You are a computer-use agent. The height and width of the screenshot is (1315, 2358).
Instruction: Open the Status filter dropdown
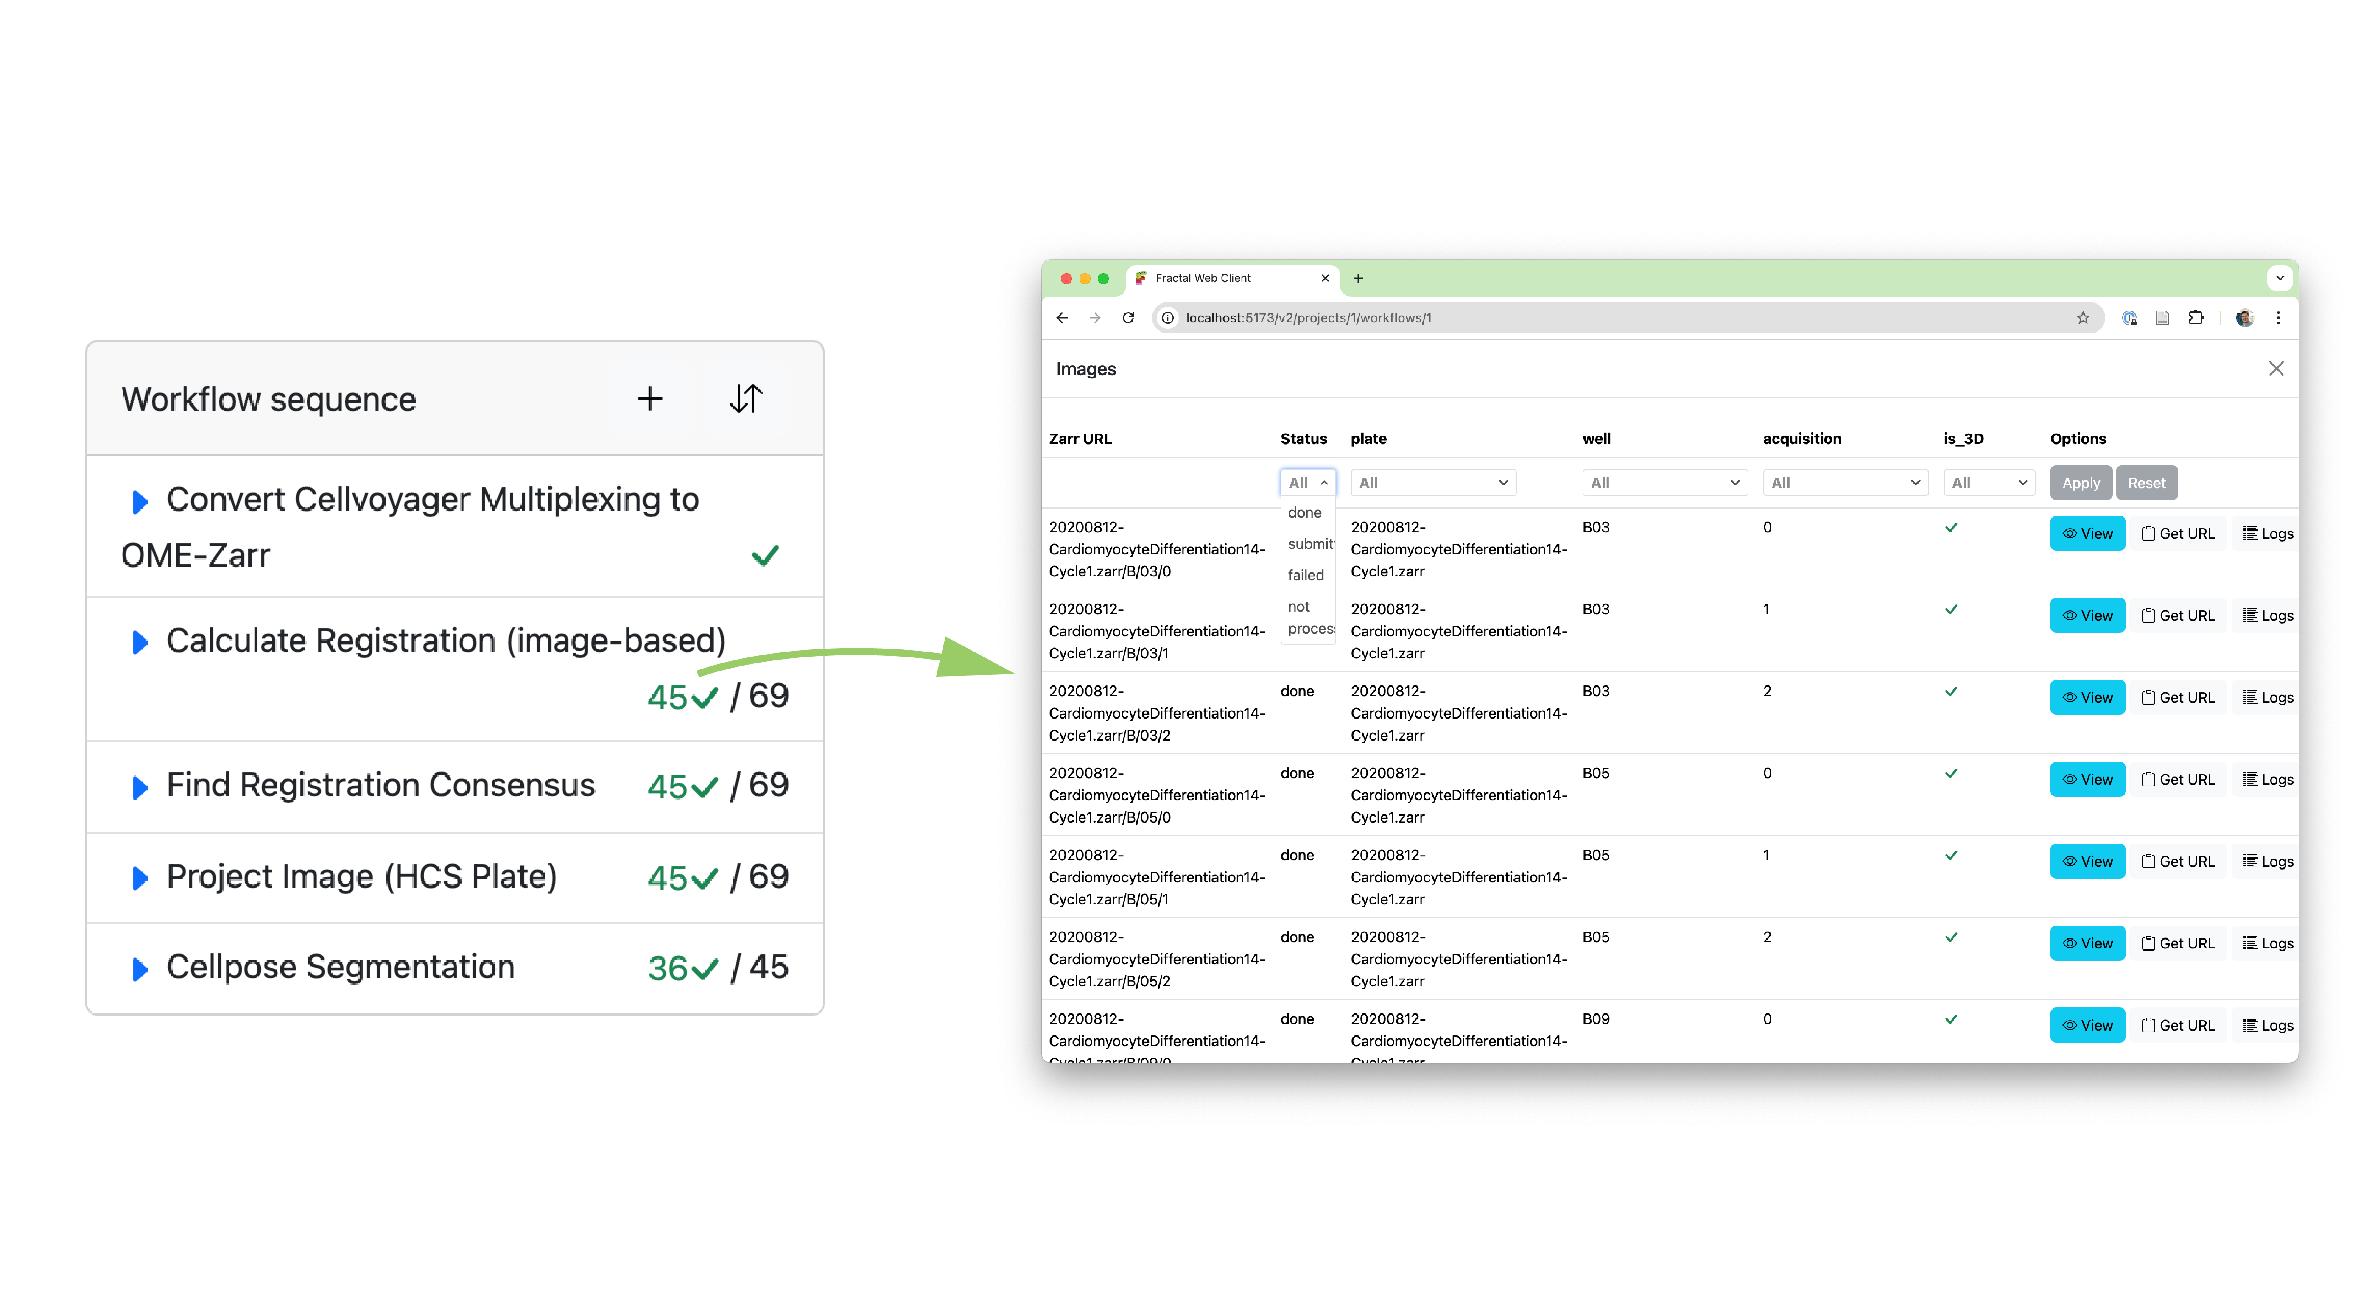point(1308,482)
